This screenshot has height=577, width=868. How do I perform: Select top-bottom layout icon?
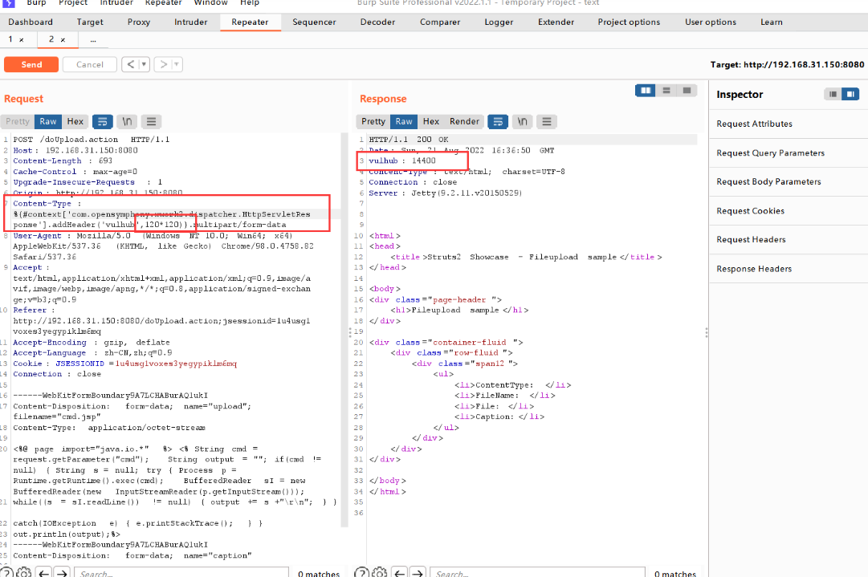click(x=666, y=90)
